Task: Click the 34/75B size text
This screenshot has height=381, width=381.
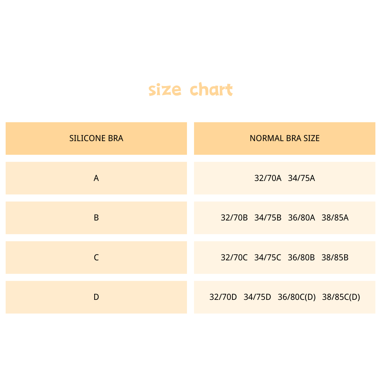Action: point(268,218)
